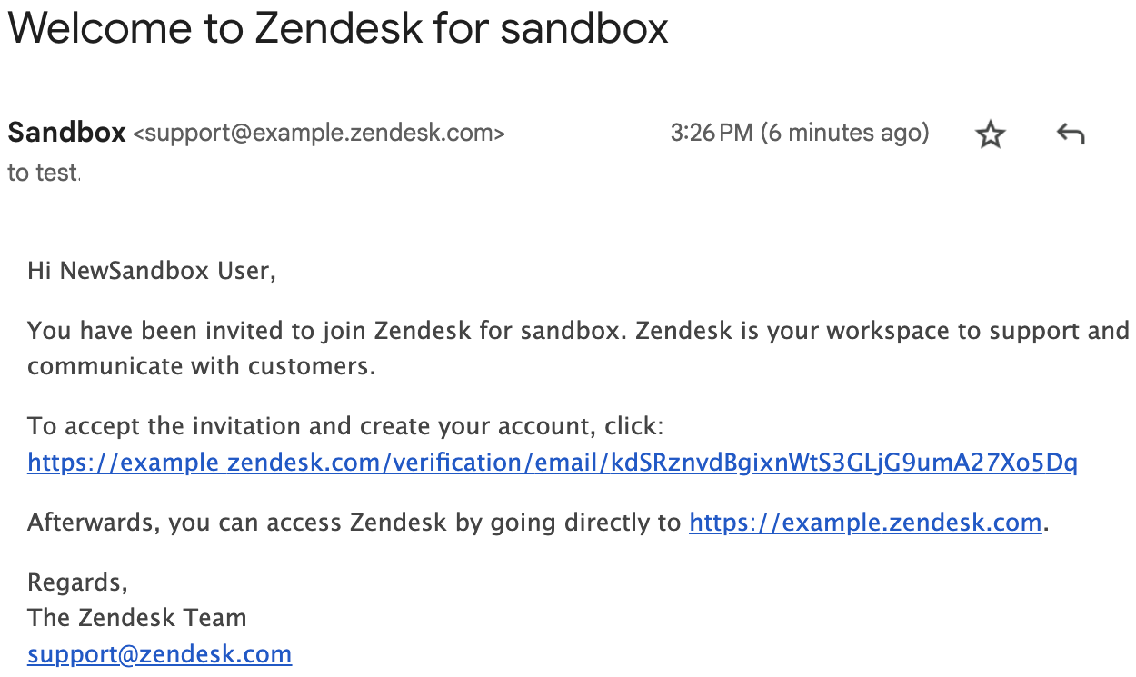Click the greeting "Hi NewSandbox User"
This screenshot has height=677, width=1136.
click(x=151, y=272)
